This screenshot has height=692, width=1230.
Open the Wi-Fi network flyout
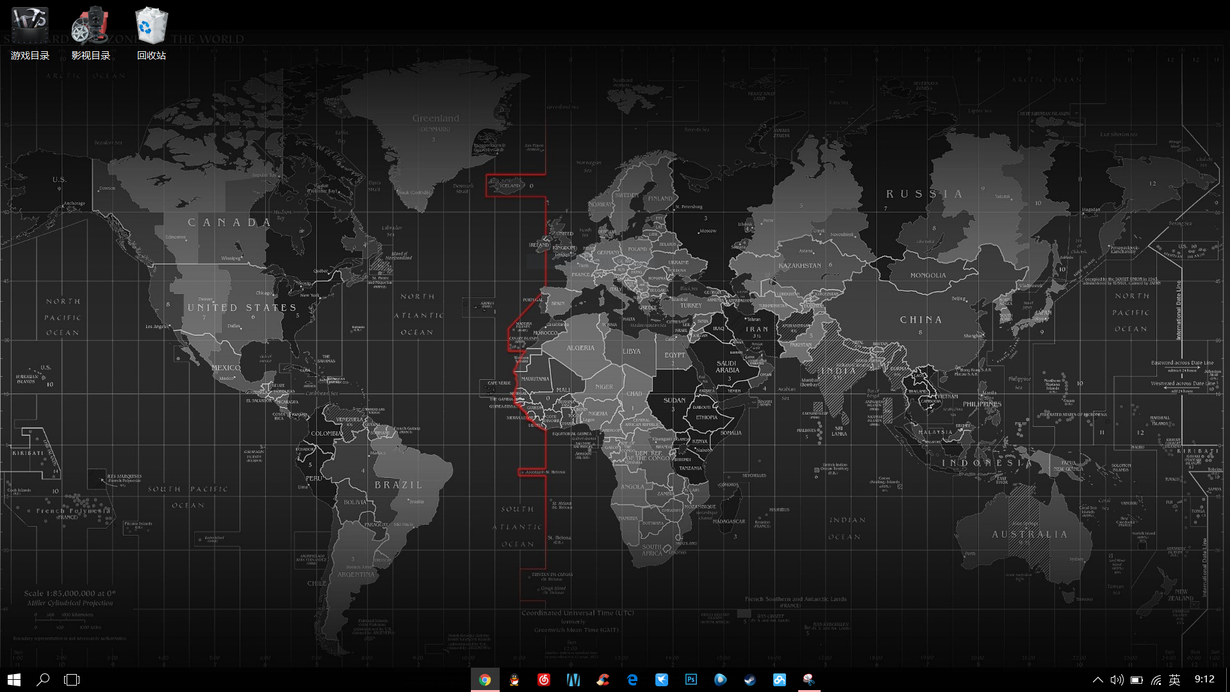(1156, 680)
